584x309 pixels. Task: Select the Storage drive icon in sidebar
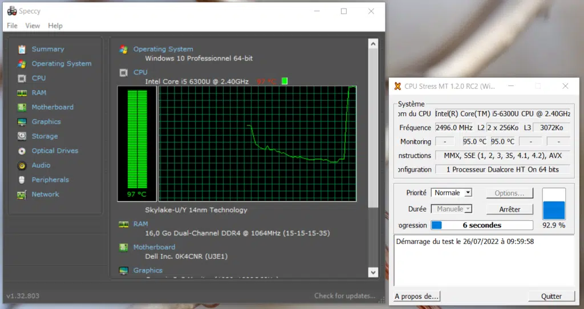[x=22, y=136]
